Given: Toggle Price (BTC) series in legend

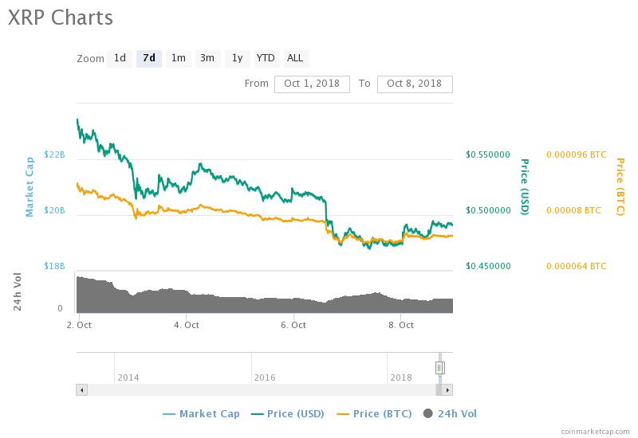Looking at the screenshot, I should coord(374,414).
